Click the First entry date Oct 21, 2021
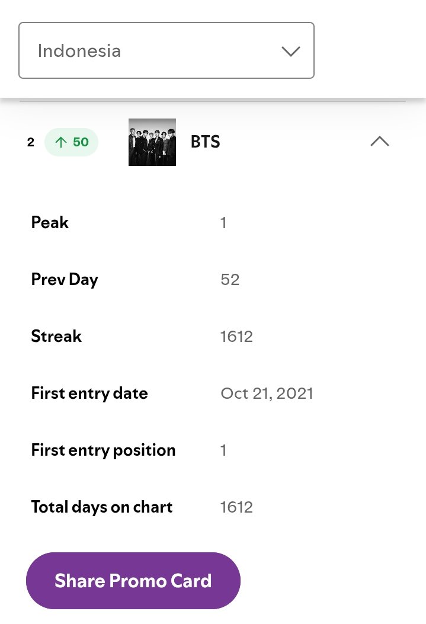Image resolution: width=426 pixels, height=624 pixels. pyautogui.click(x=267, y=393)
